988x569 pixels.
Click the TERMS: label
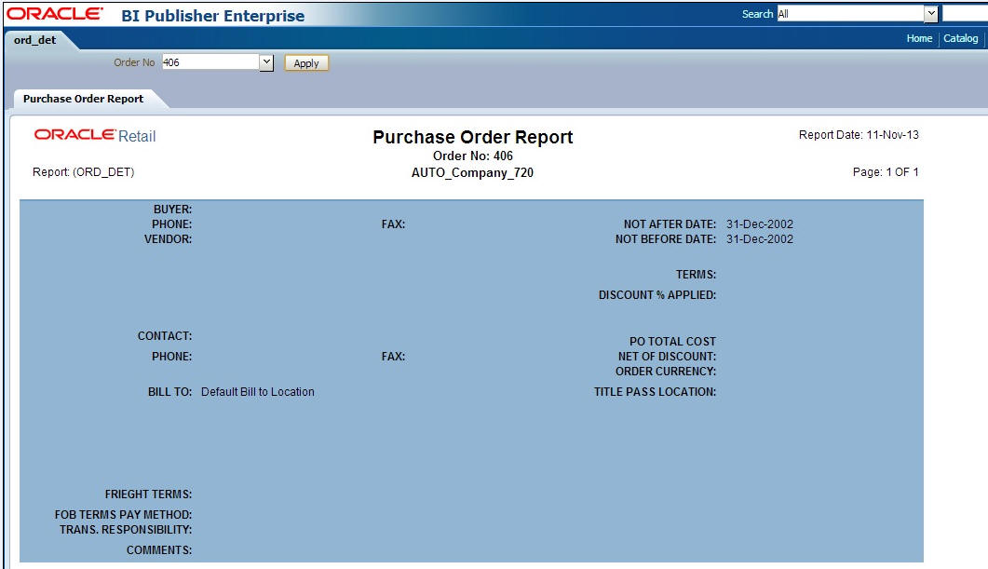(696, 275)
